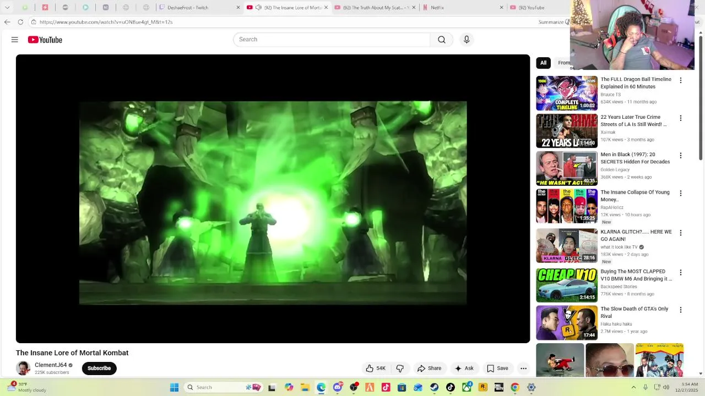
Task: Select the All filter chip
Action: click(x=543, y=63)
